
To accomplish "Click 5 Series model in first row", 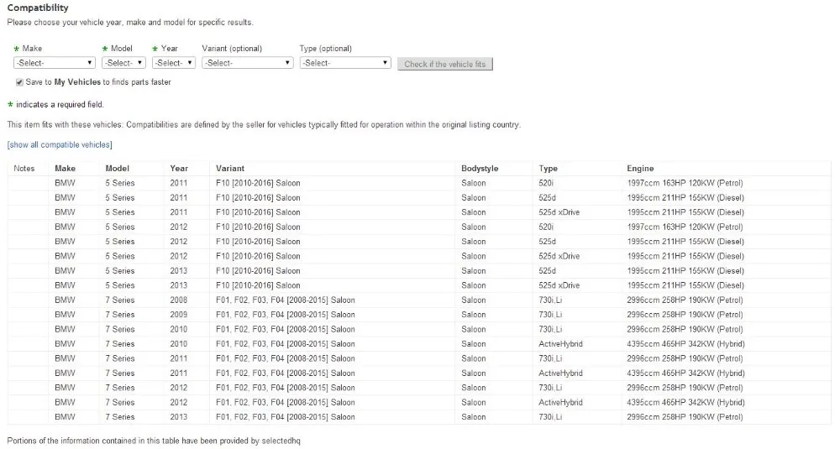I will pyautogui.click(x=120, y=183).
